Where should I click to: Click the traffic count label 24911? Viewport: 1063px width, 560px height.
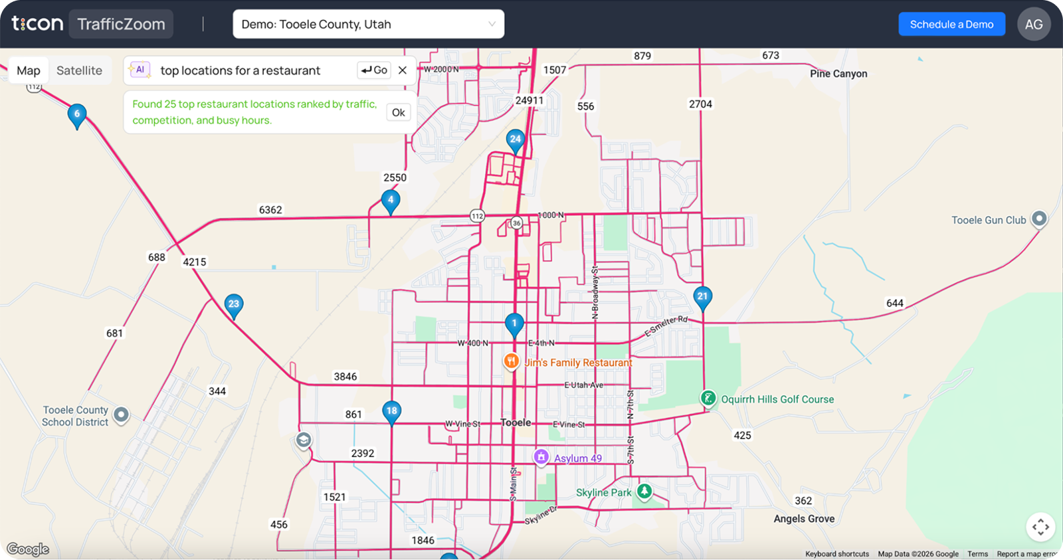[x=530, y=100]
